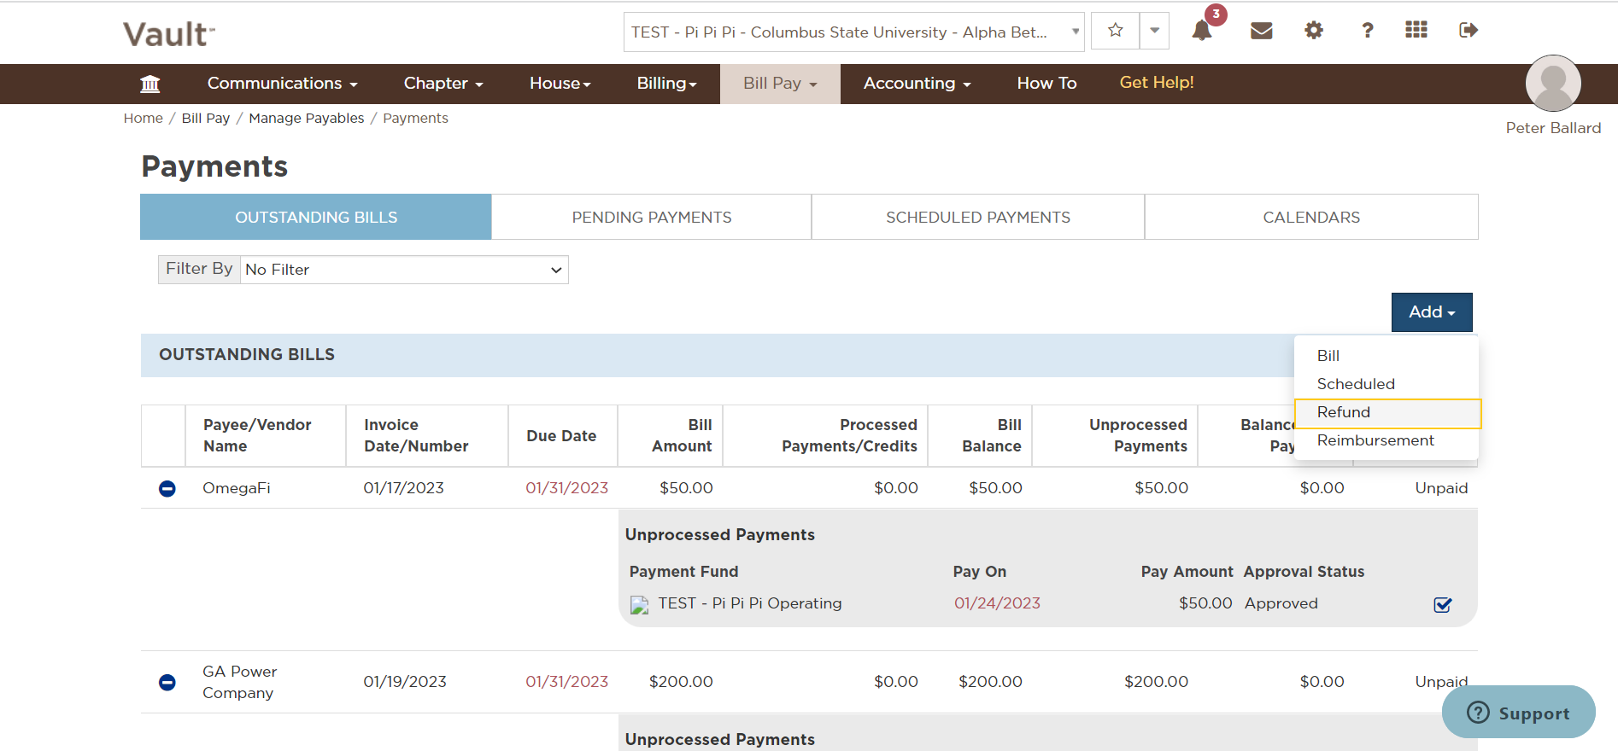Switch to the Pending Payments tab

[x=652, y=218]
